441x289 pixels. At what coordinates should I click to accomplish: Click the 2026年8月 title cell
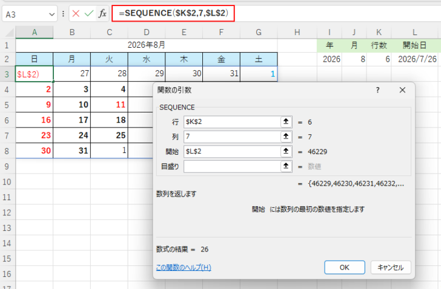click(x=147, y=45)
